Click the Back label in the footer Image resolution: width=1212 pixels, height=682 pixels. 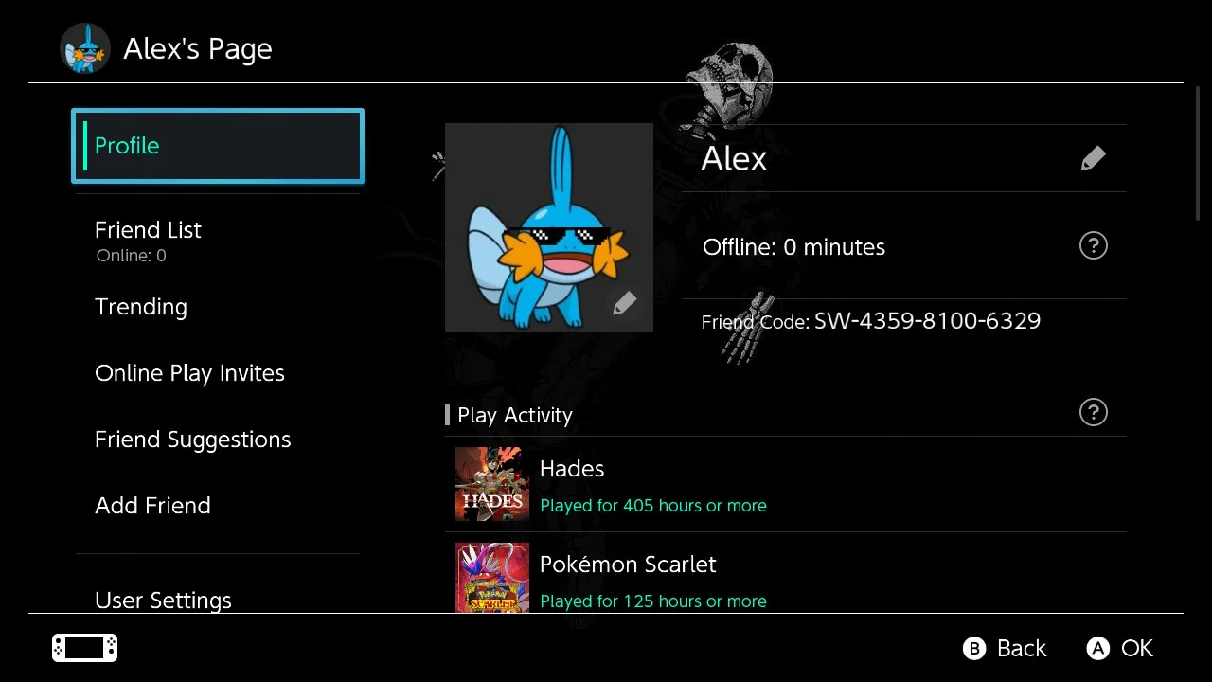[x=1022, y=648]
